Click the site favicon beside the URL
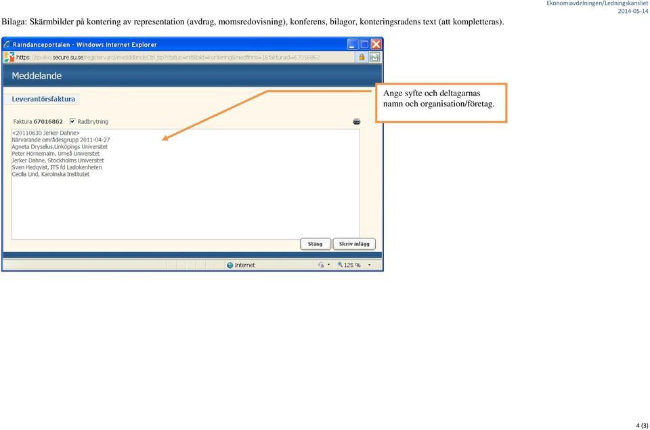The width and height of the screenshot is (650, 430). pos(9,58)
